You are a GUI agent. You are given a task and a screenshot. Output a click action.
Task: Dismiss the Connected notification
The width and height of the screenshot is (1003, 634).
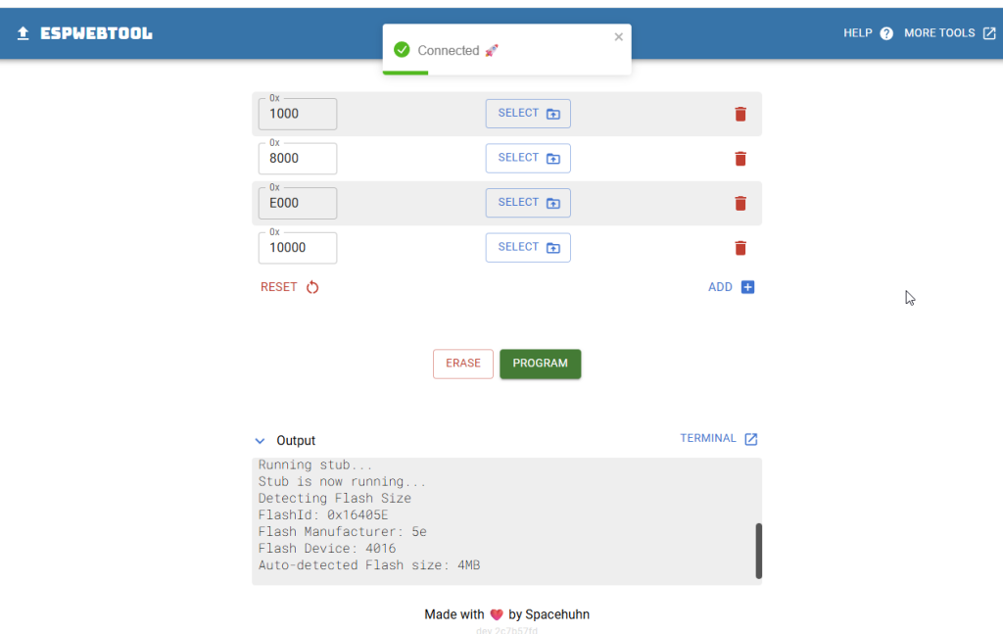click(x=618, y=35)
